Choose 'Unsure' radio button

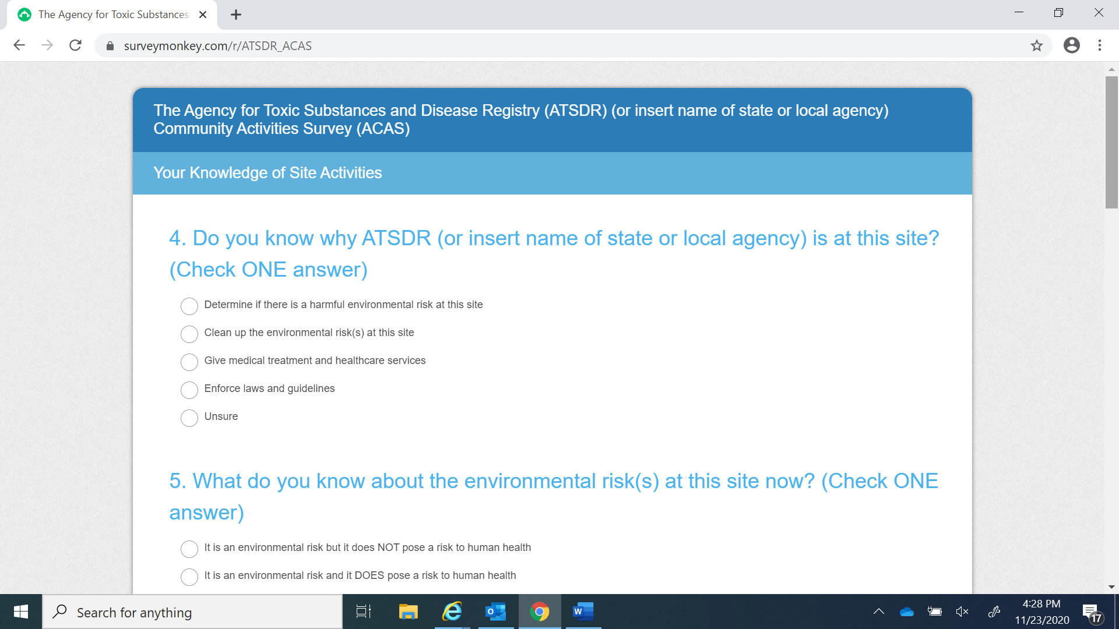coord(189,418)
